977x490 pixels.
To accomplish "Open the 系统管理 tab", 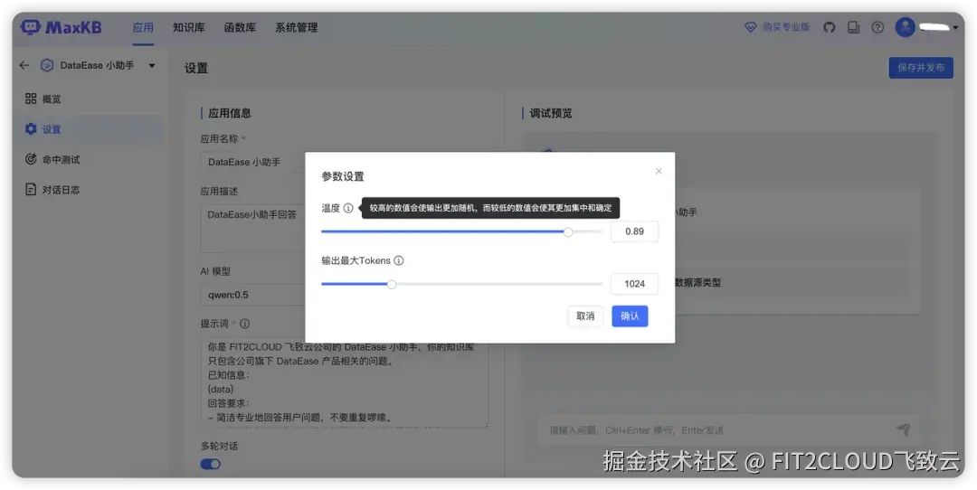I will 297,27.
